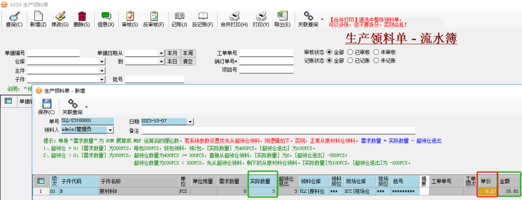
Task: Click the 单价 cell showing 5.27
Action: [x=488, y=191]
